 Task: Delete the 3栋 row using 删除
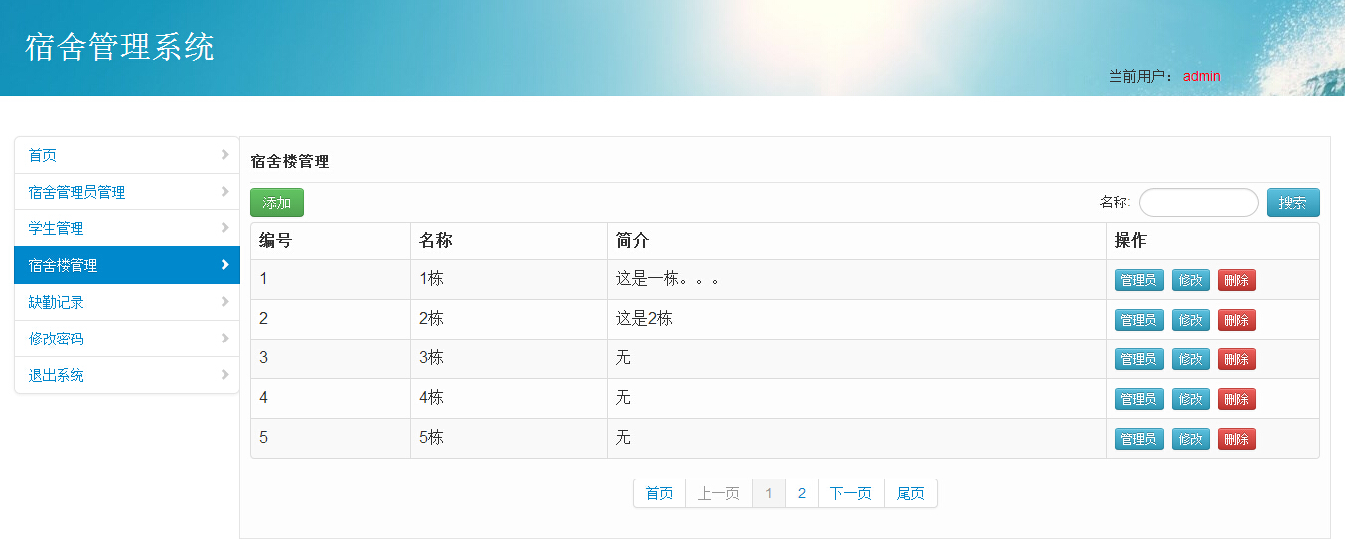1236,359
